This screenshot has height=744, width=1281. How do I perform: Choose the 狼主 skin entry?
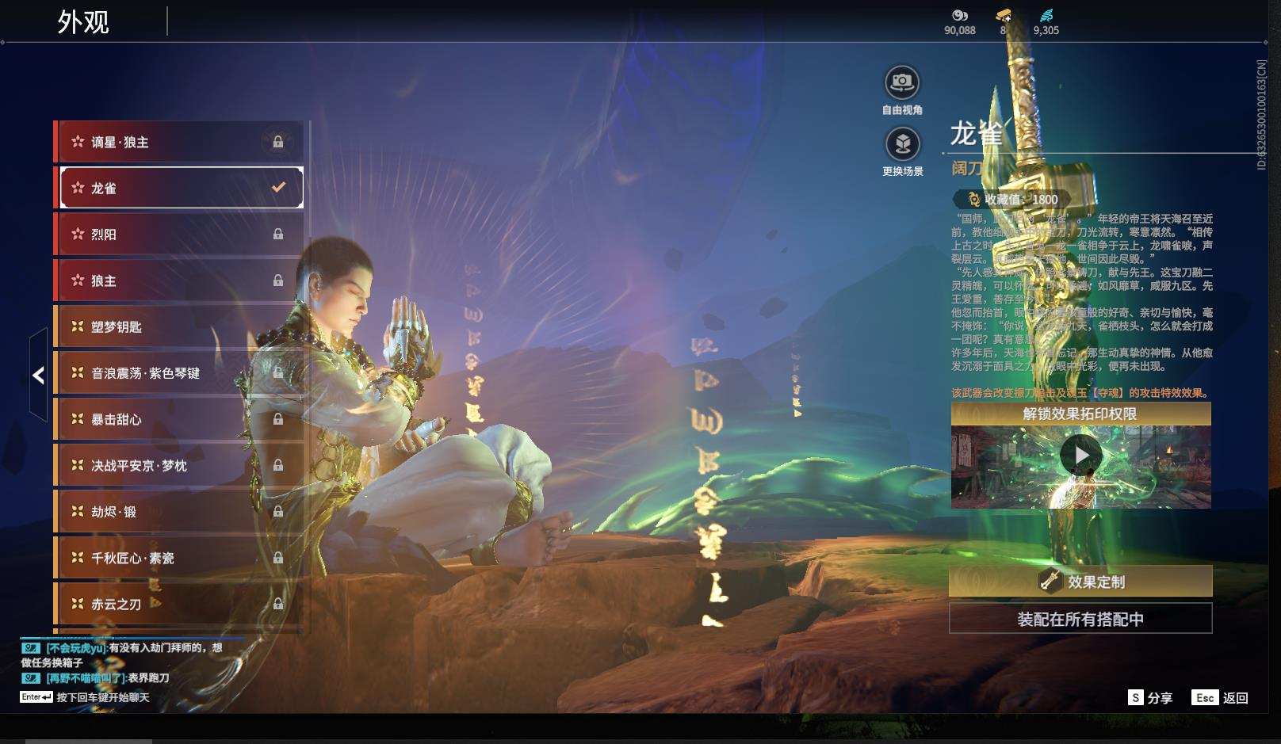coord(179,280)
